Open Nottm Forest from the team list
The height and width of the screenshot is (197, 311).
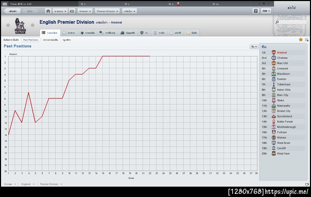pyautogui.click(x=285, y=122)
